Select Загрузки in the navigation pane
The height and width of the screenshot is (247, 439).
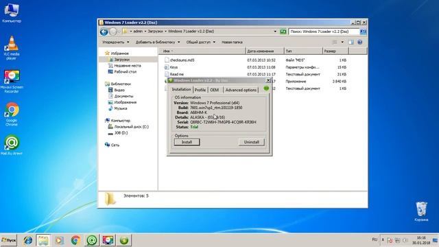click(119, 60)
